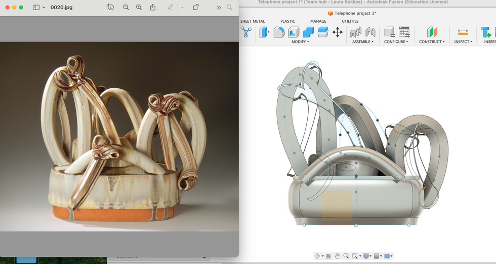496x264 pixels.
Task: Select the Press Pull tool
Action: tap(264, 32)
